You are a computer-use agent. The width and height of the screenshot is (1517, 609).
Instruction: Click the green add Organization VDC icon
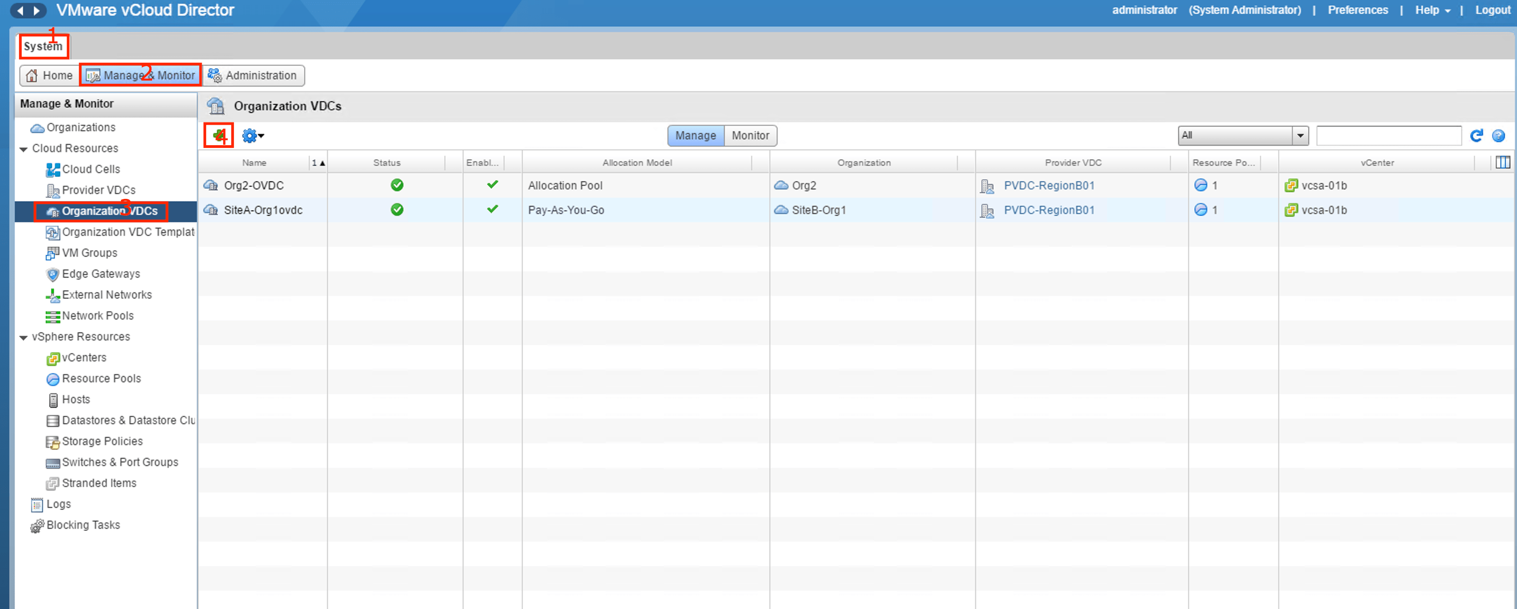(219, 136)
